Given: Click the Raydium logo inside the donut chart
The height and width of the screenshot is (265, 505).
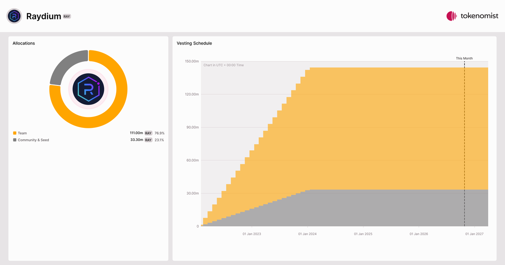Looking at the screenshot, I should click(x=88, y=89).
